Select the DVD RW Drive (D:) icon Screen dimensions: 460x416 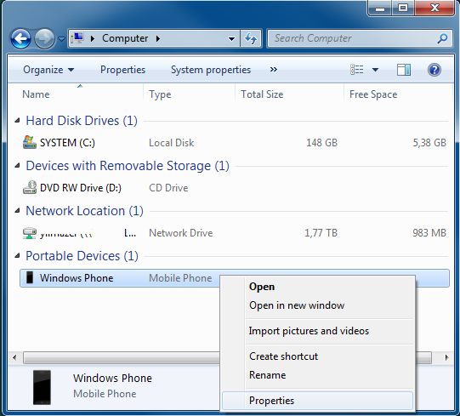(30, 188)
